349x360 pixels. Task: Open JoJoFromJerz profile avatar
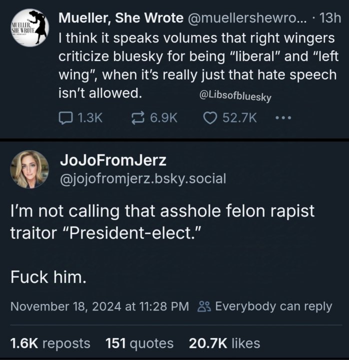(29, 169)
